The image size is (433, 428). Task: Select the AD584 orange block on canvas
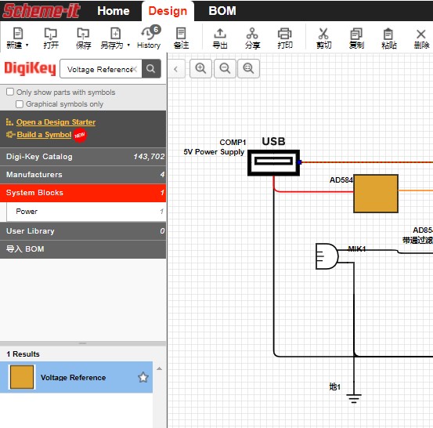(x=376, y=194)
